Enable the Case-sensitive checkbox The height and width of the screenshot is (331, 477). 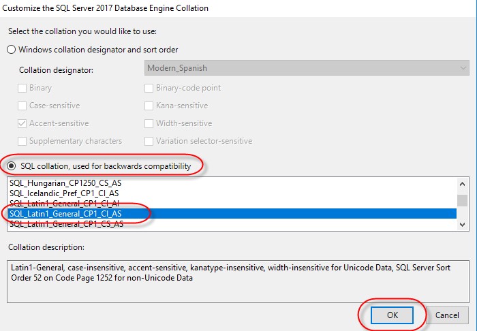(x=22, y=106)
